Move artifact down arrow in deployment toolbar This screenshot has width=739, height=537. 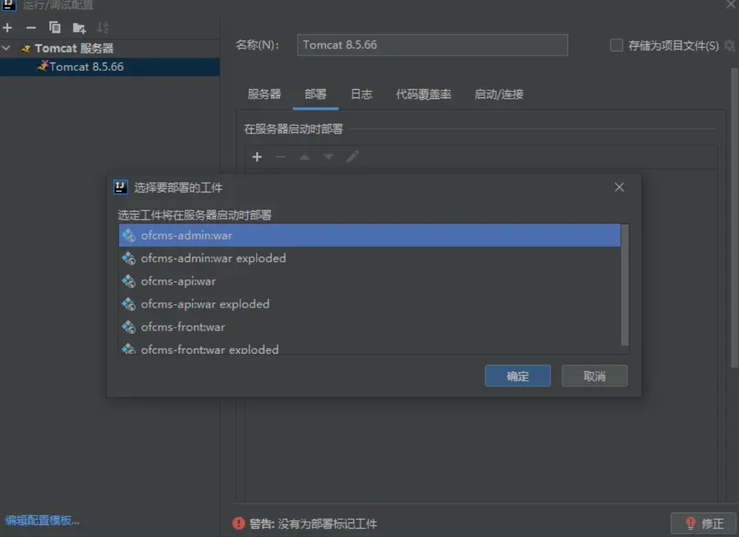click(x=329, y=157)
